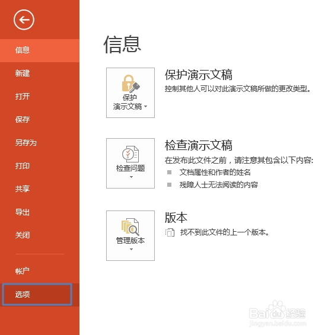This screenshot has height=335, width=325.
Task: Click the Manage Versions magnifier icon
Action: pos(130,226)
